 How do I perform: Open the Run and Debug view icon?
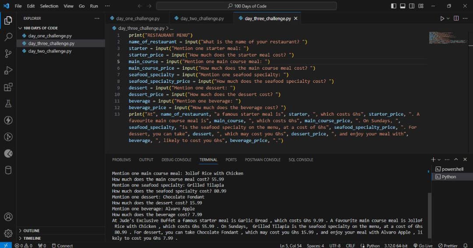click(x=8, y=70)
